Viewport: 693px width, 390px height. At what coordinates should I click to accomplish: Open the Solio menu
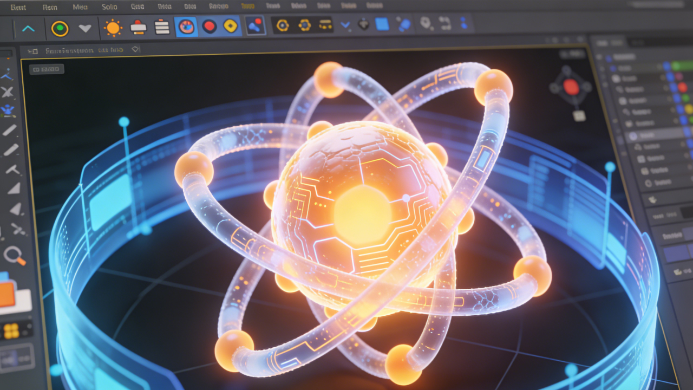(109, 7)
